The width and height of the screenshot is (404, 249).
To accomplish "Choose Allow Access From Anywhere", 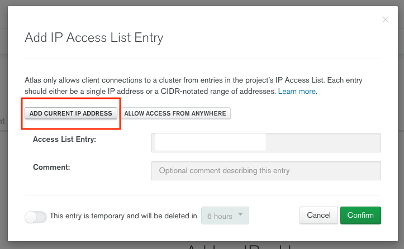I will point(175,113).
